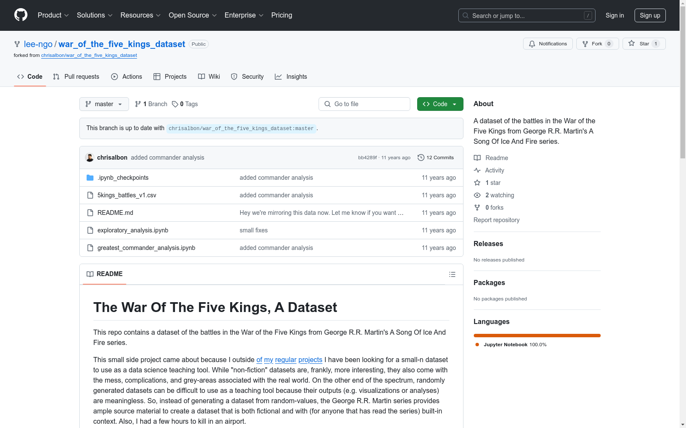Screen dimensions: 686x428
Task: View the 12 Commits history
Action: pyautogui.click(x=436, y=158)
